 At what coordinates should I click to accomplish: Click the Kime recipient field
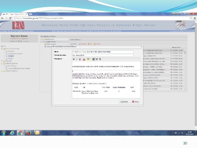[103, 52]
